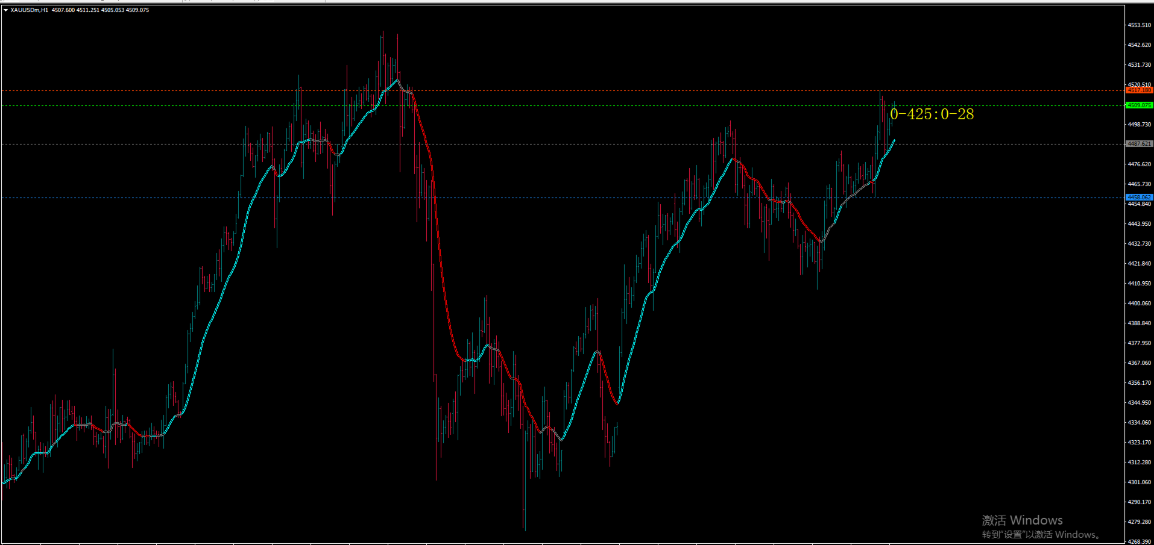Image resolution: width=1154 pixels, height=545 pixels.
Task: Click the 4356.170 price scale value
Action: coord(1140,383)
